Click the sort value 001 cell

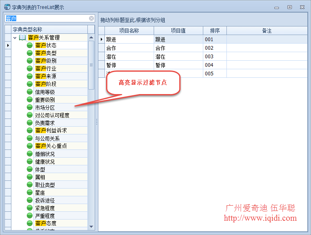(x=215, y=40)
